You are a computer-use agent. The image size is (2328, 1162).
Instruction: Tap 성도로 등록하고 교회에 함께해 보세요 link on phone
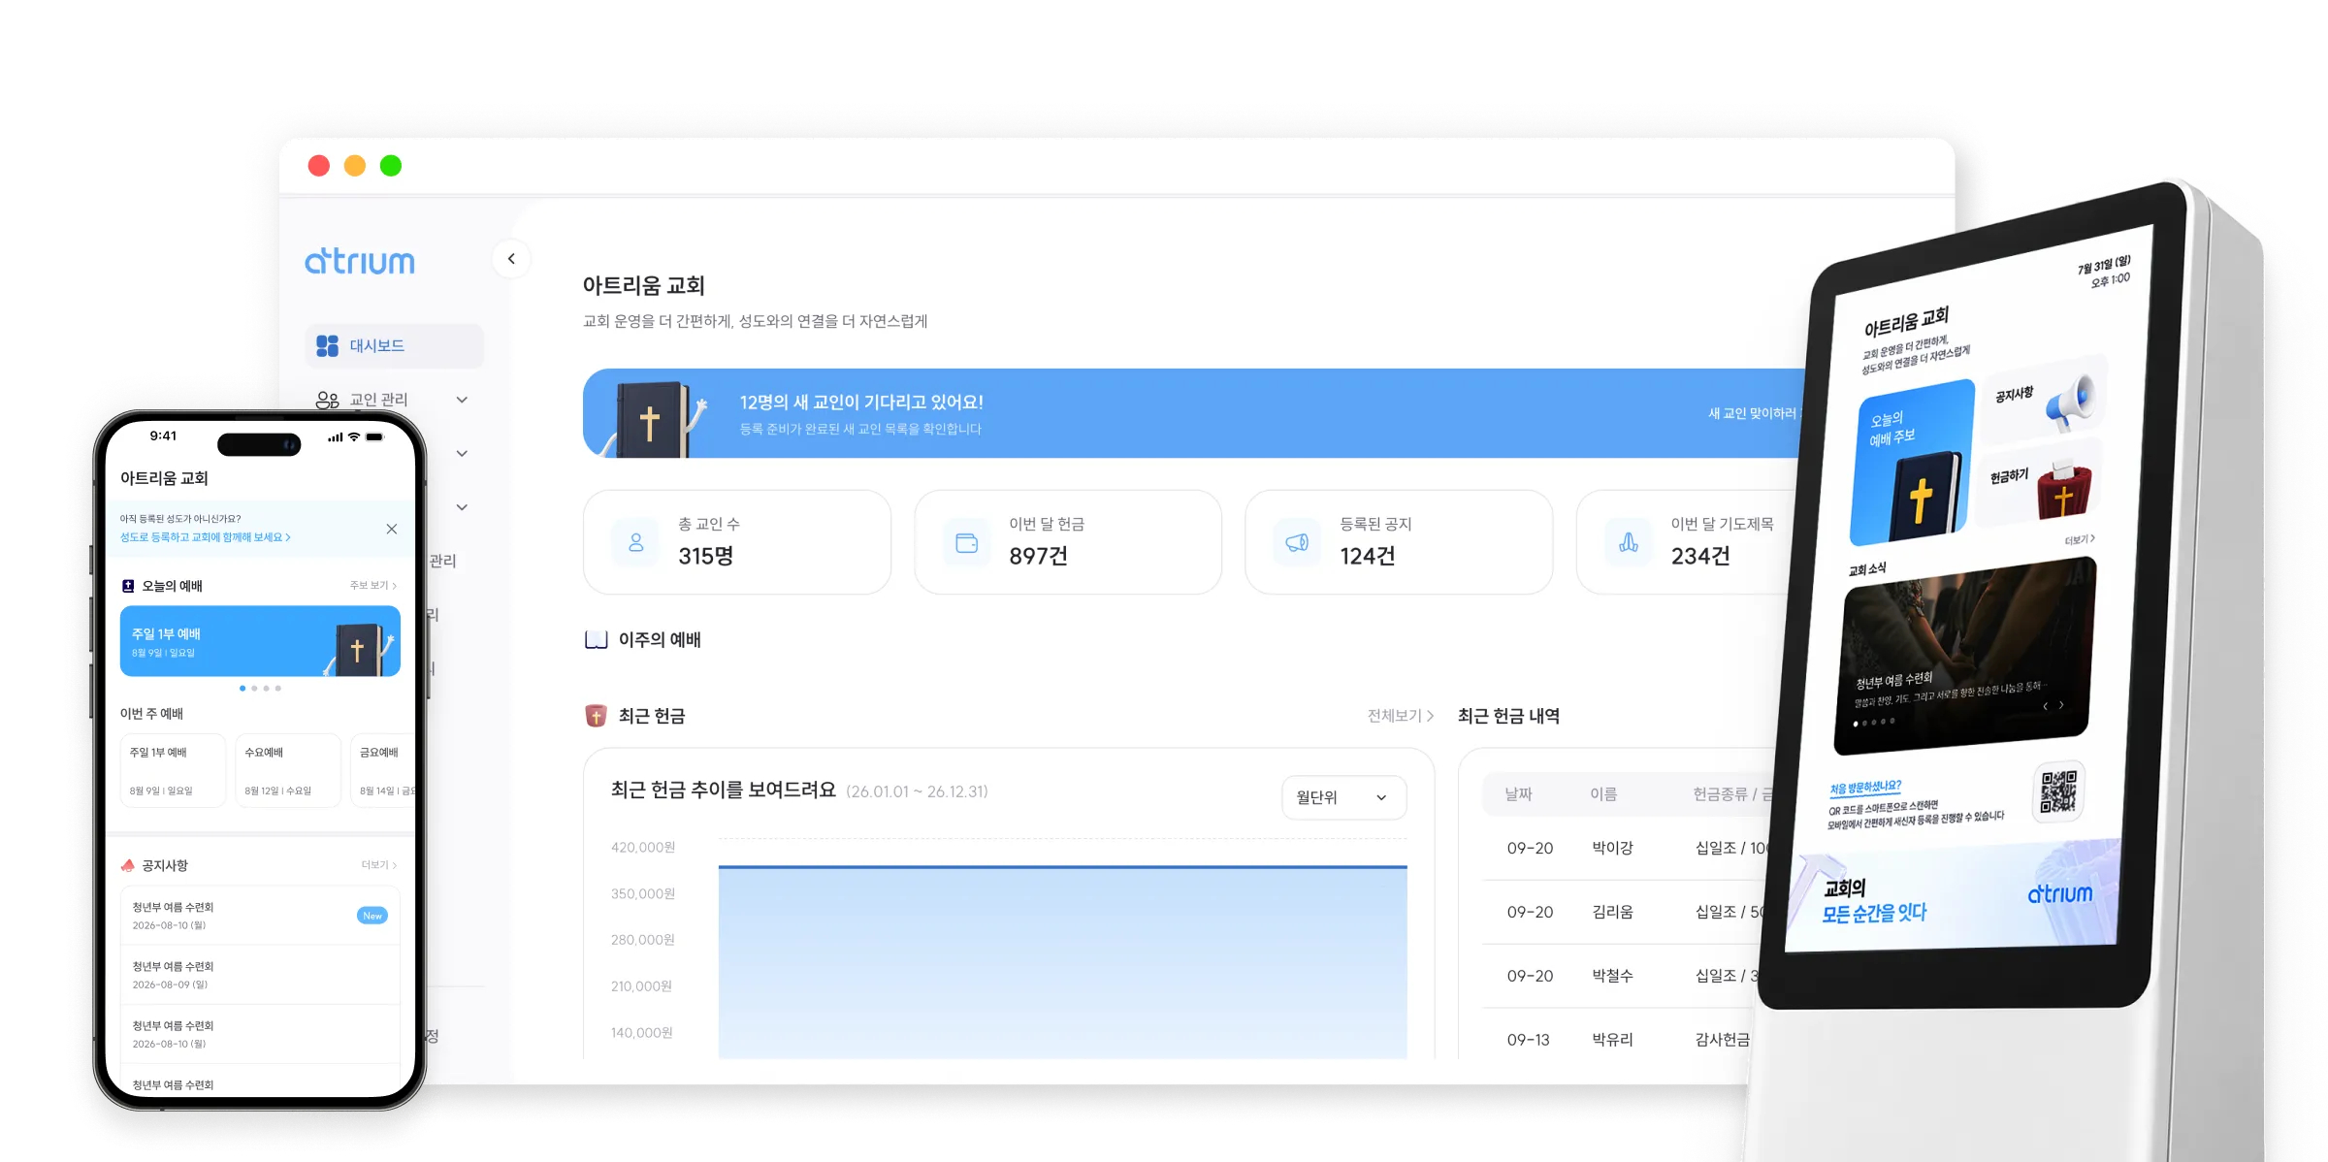(x=205, y=537)
